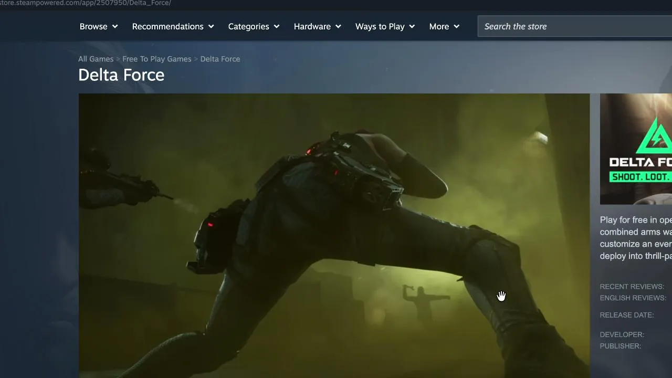
Task: Click the Delta Force page title
Action: coord(121,75)
